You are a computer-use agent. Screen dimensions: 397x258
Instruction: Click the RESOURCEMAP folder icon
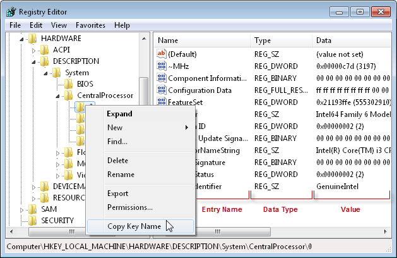pyautogui.click(x=45, y=198)
